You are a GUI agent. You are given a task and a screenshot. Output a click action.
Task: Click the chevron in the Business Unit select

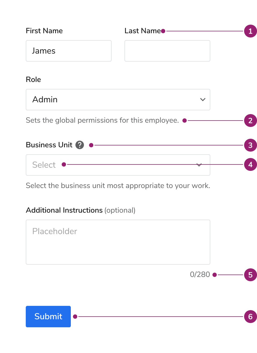(199, 165)
